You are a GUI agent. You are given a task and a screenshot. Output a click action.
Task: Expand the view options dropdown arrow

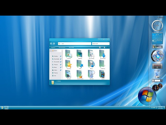coord(102,47)
